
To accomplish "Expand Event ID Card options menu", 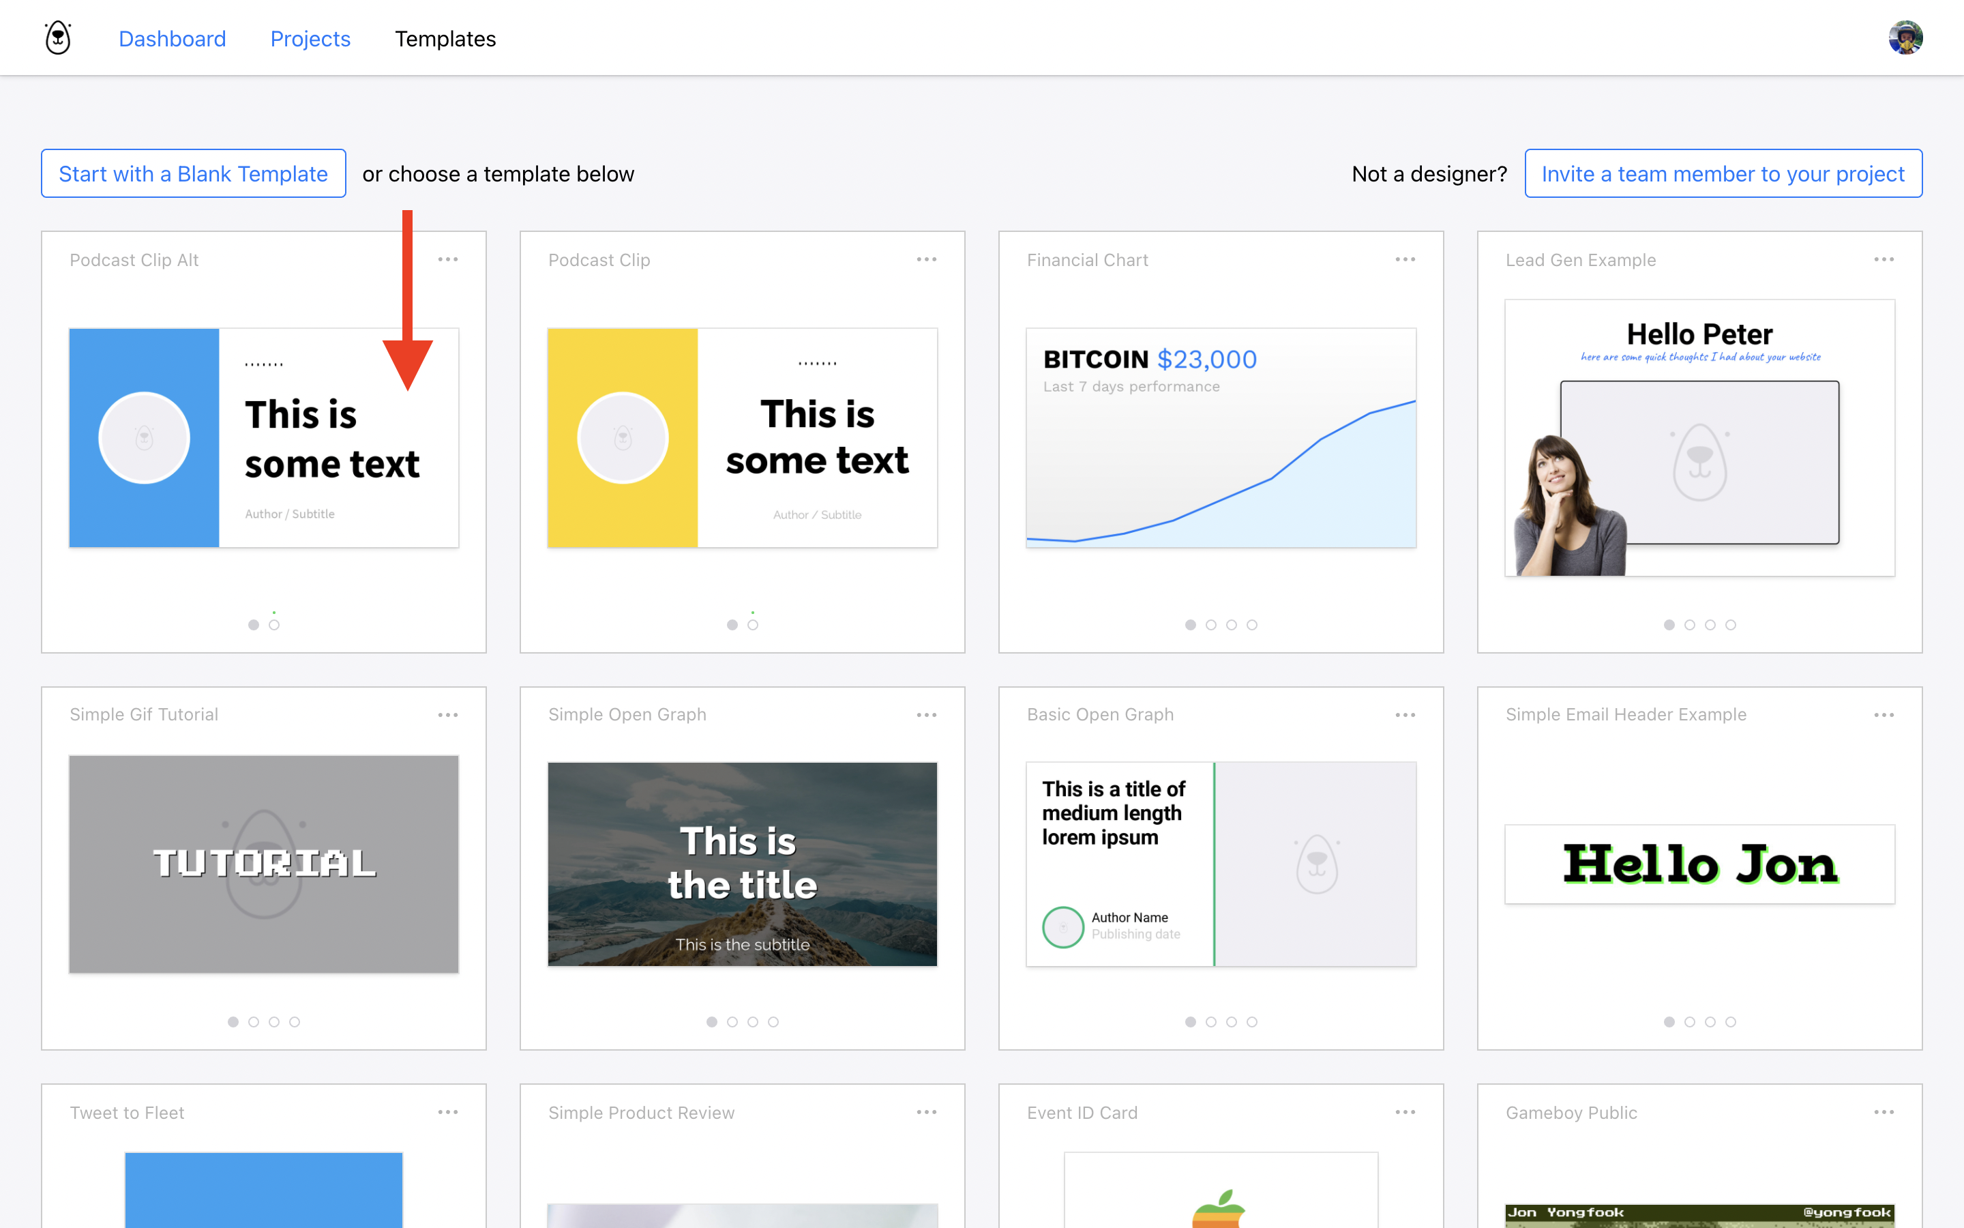I will tap(1405, 1112).
